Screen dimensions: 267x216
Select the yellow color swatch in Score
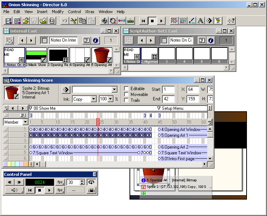pos(9,164)
